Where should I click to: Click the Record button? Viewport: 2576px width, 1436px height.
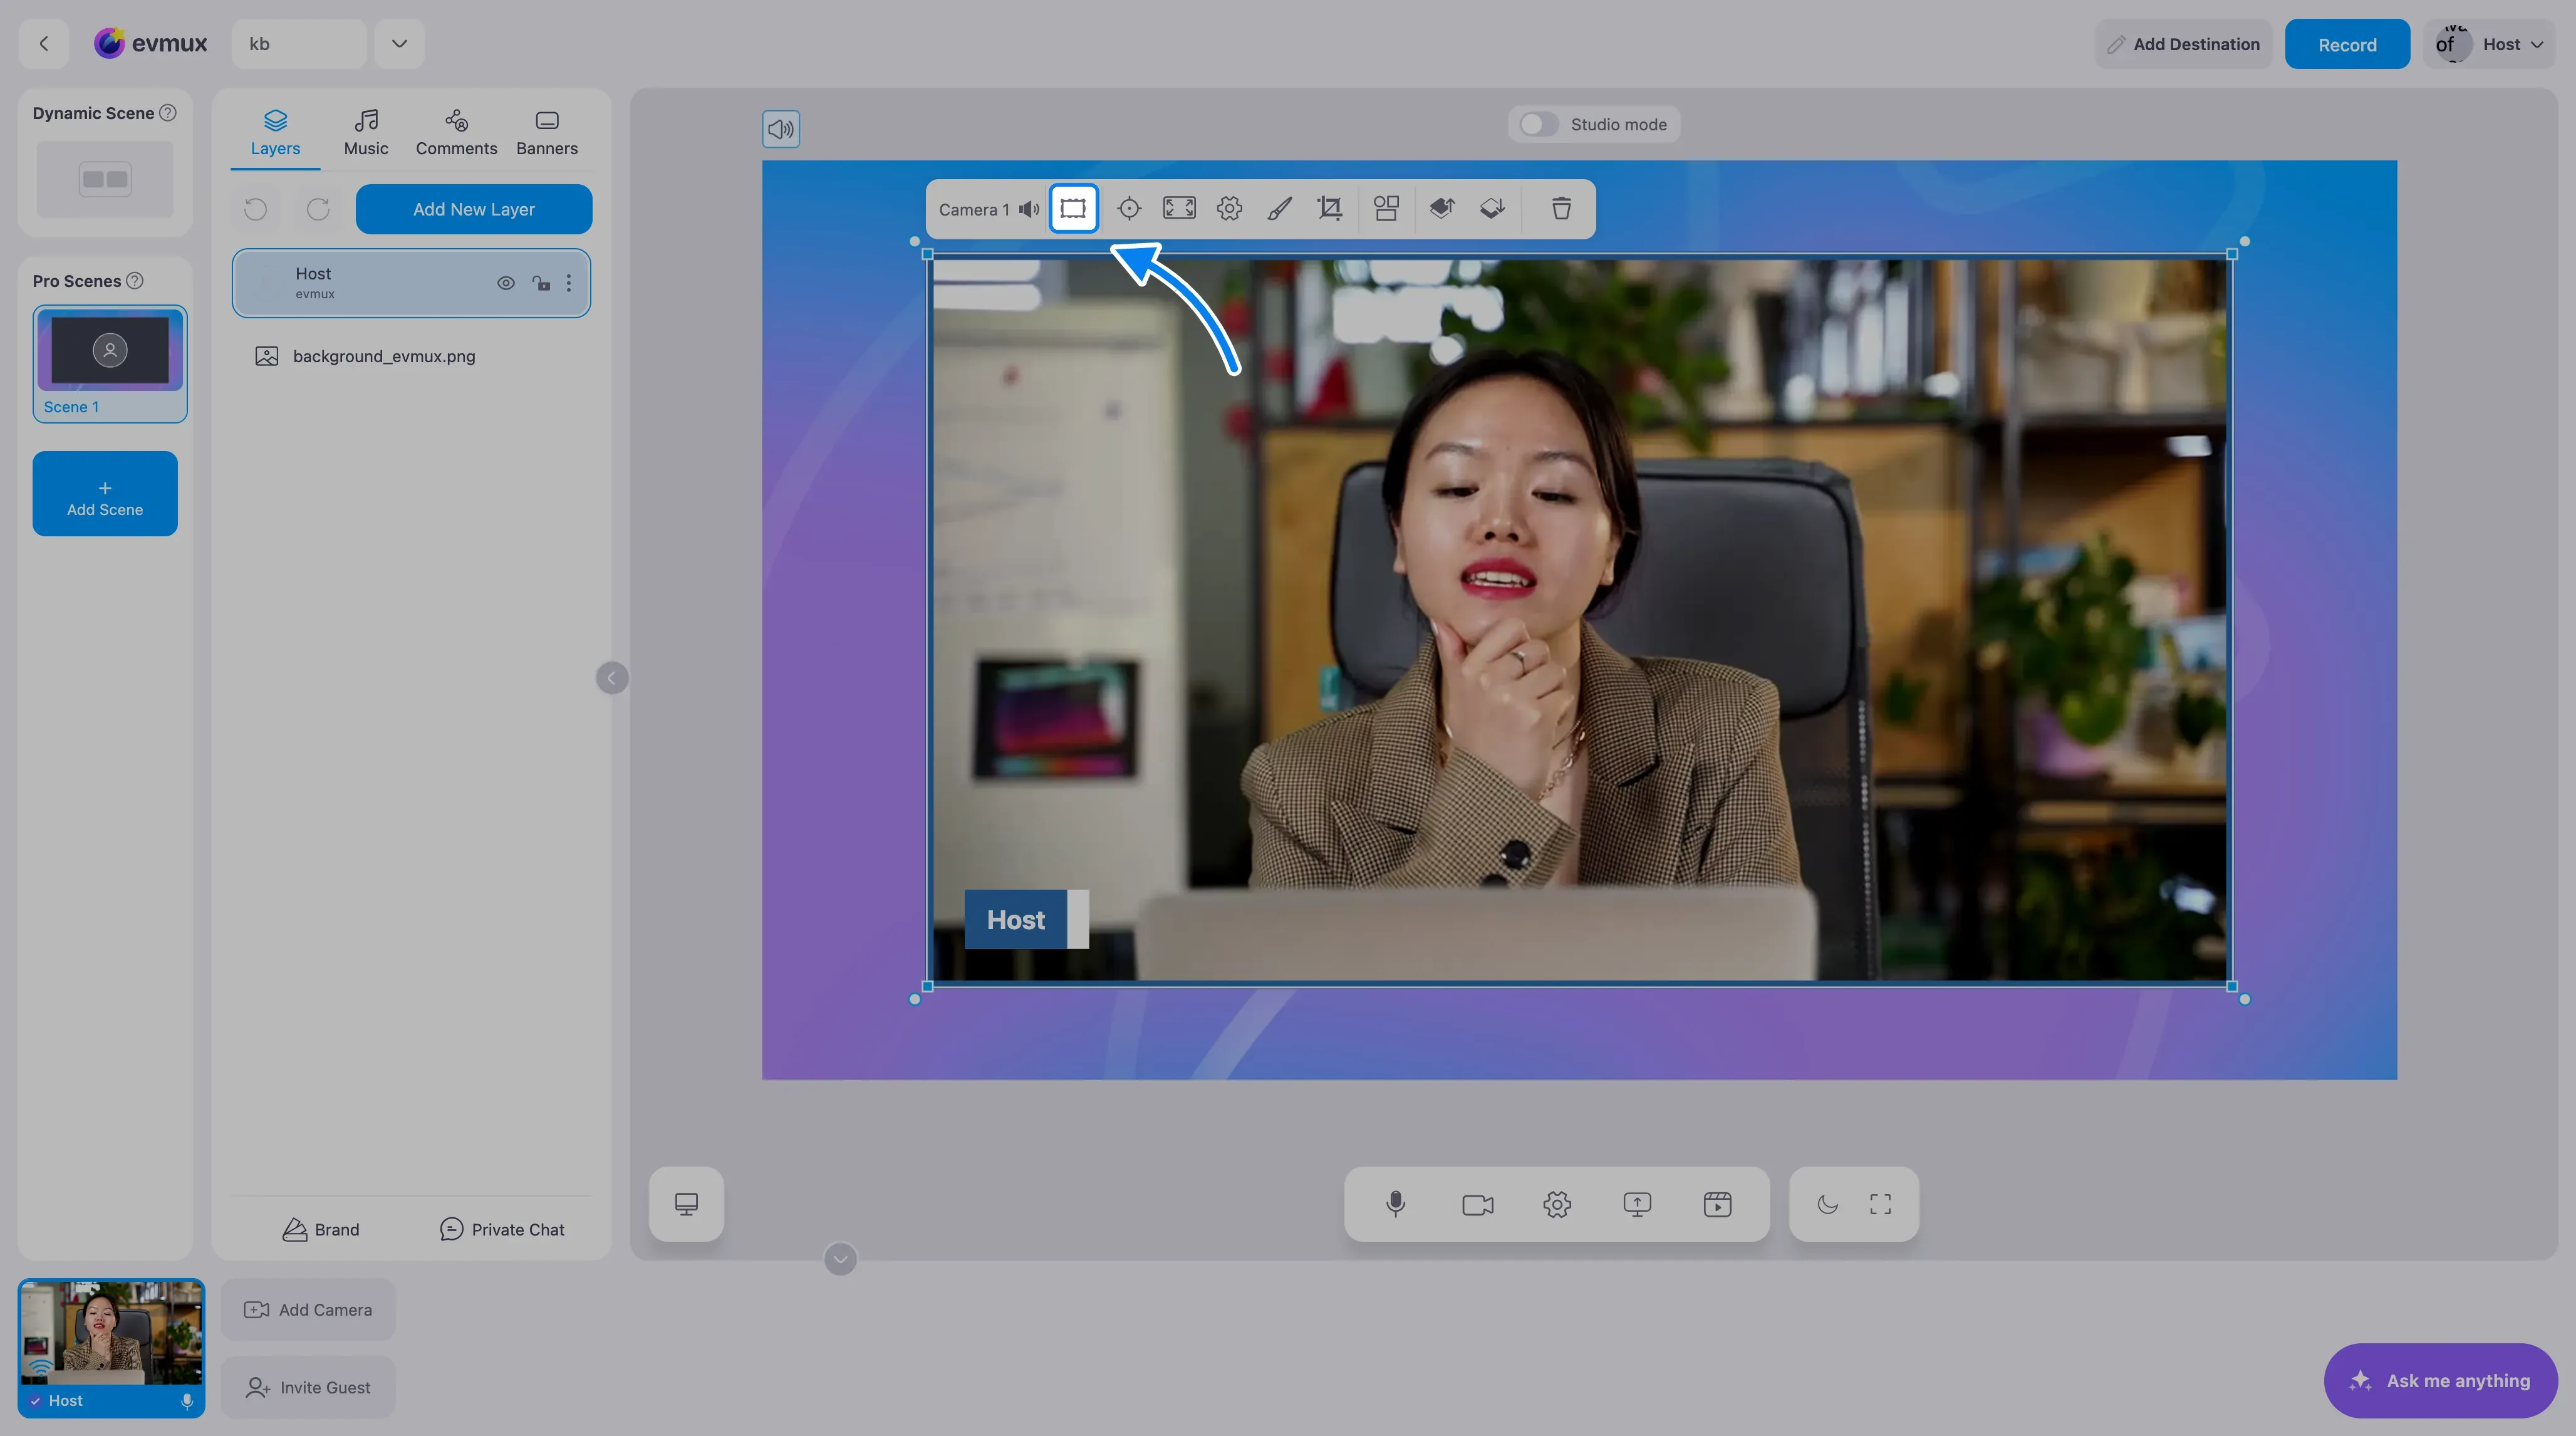click(2347, 44)
